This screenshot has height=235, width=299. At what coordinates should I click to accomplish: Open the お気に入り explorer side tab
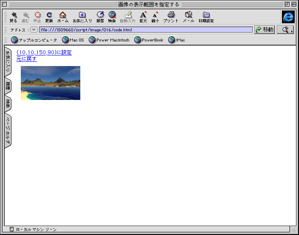coord(8,61)
